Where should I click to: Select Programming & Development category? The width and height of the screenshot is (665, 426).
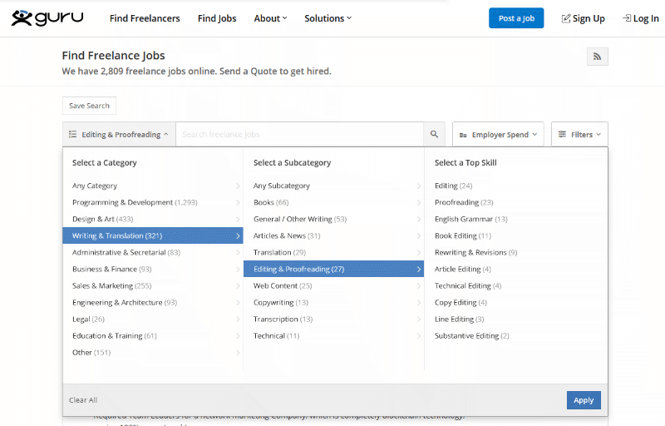(x=153, y=202)
